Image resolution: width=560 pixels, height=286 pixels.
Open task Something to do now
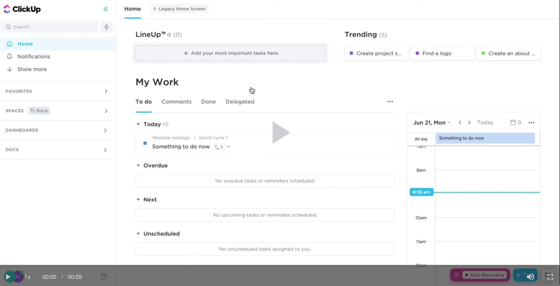point(181,146)
